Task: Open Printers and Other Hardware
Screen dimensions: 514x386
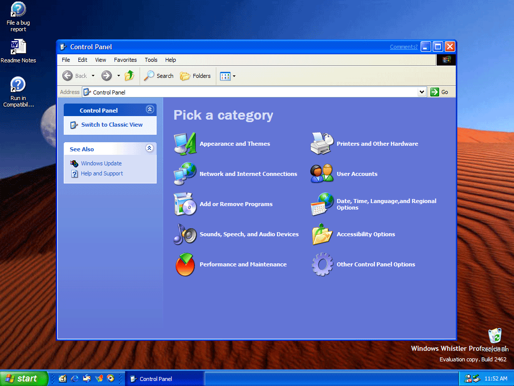Action: (377, 143)
